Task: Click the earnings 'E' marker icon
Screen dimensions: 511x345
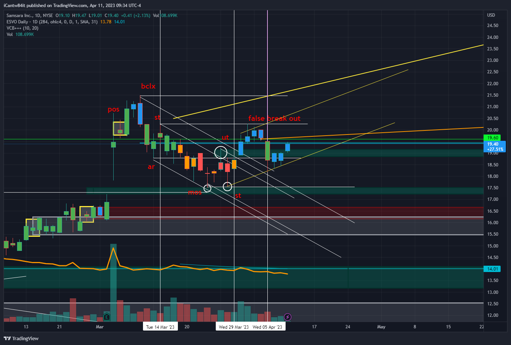Action: point(107,317)
